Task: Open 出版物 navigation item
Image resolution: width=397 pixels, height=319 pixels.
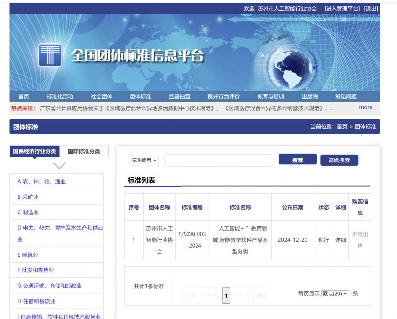Action: click(310, 96)
